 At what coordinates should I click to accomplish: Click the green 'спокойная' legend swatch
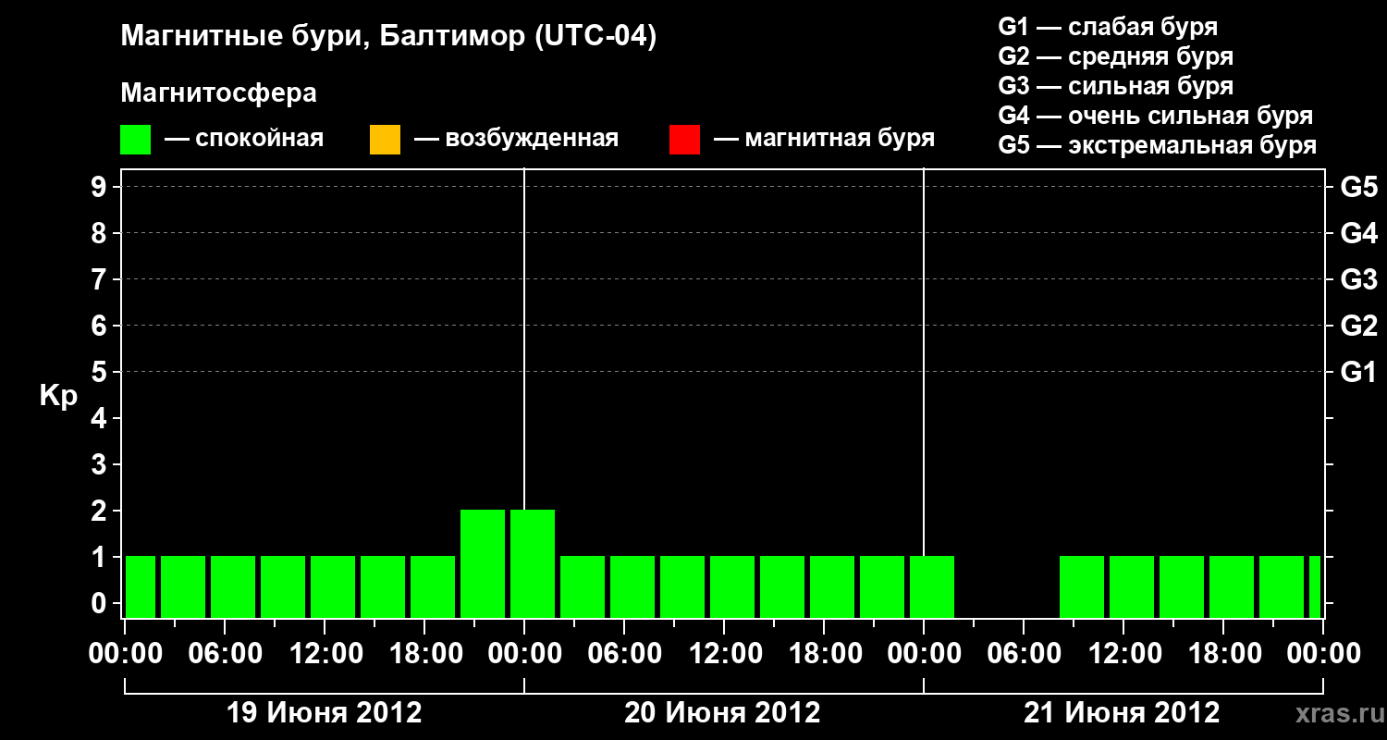pos(135,140)
